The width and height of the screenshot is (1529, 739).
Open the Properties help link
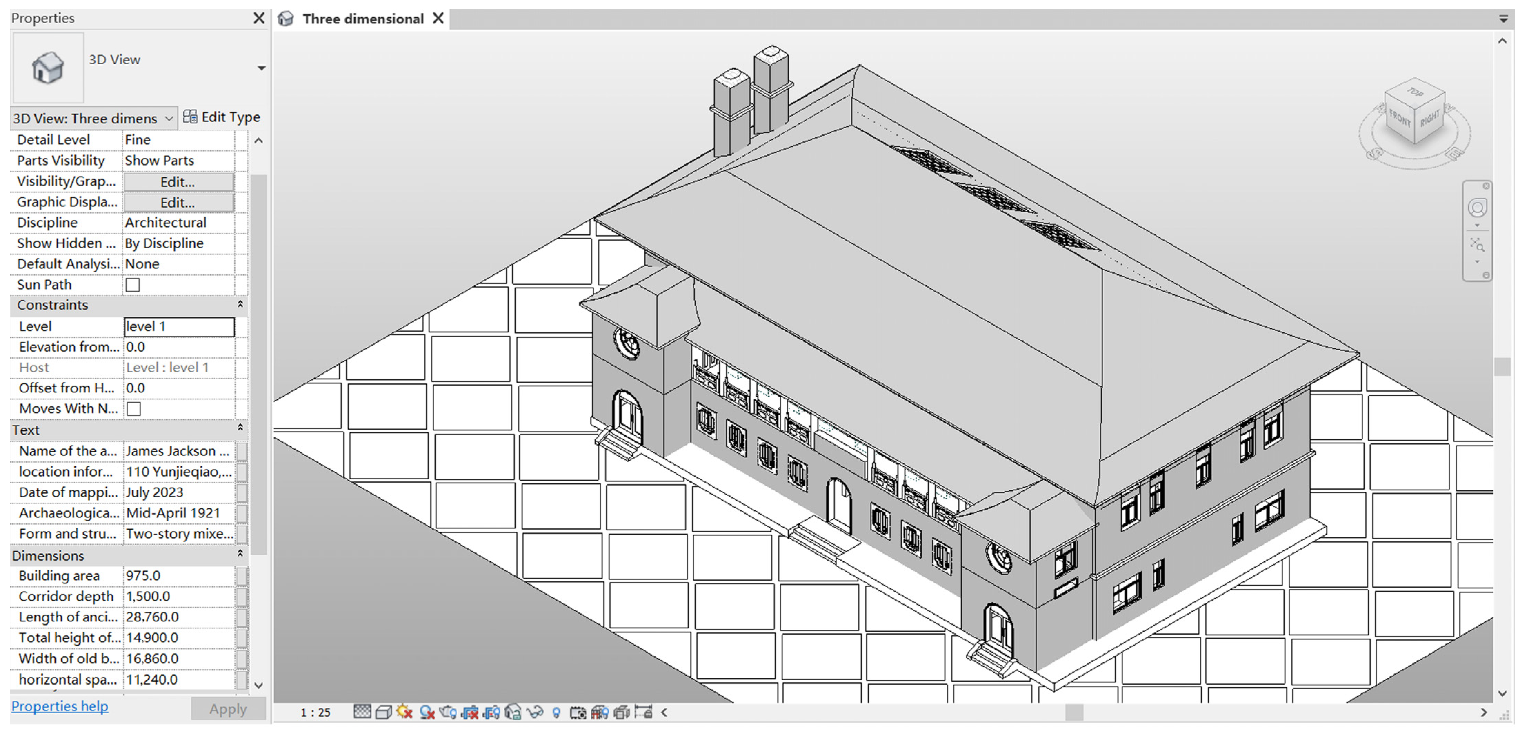(59, 706)
